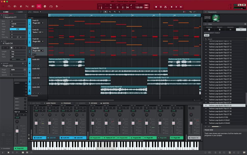Image resolution: width=247 pixels, height=155 pixels.
Task: Click the Home mode icon in toolbar
Action: pos(9,7)
